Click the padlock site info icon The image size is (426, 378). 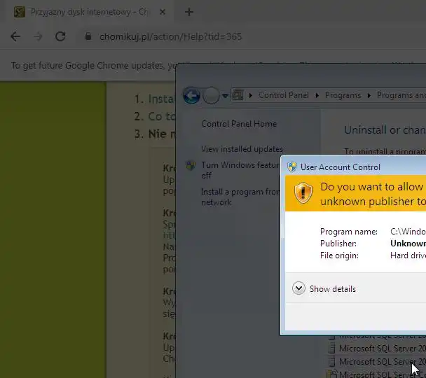[x=88, y=36]
